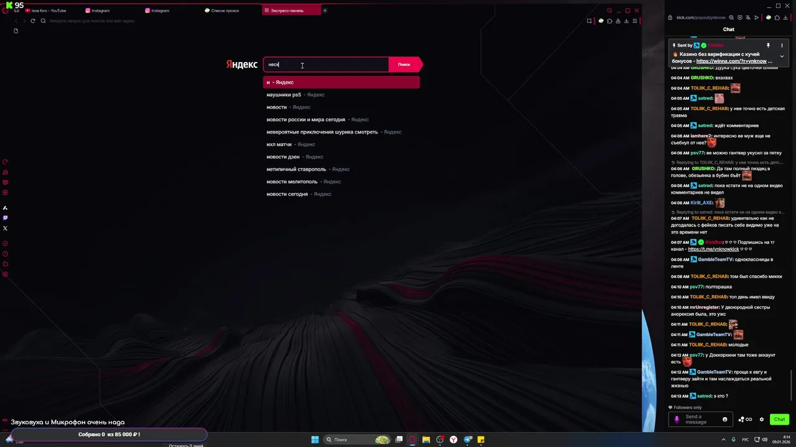The width and height of the screenshot is (796, 447).
Task: Click downloads icon in Kick popout window
Action: tap(785, 17)
